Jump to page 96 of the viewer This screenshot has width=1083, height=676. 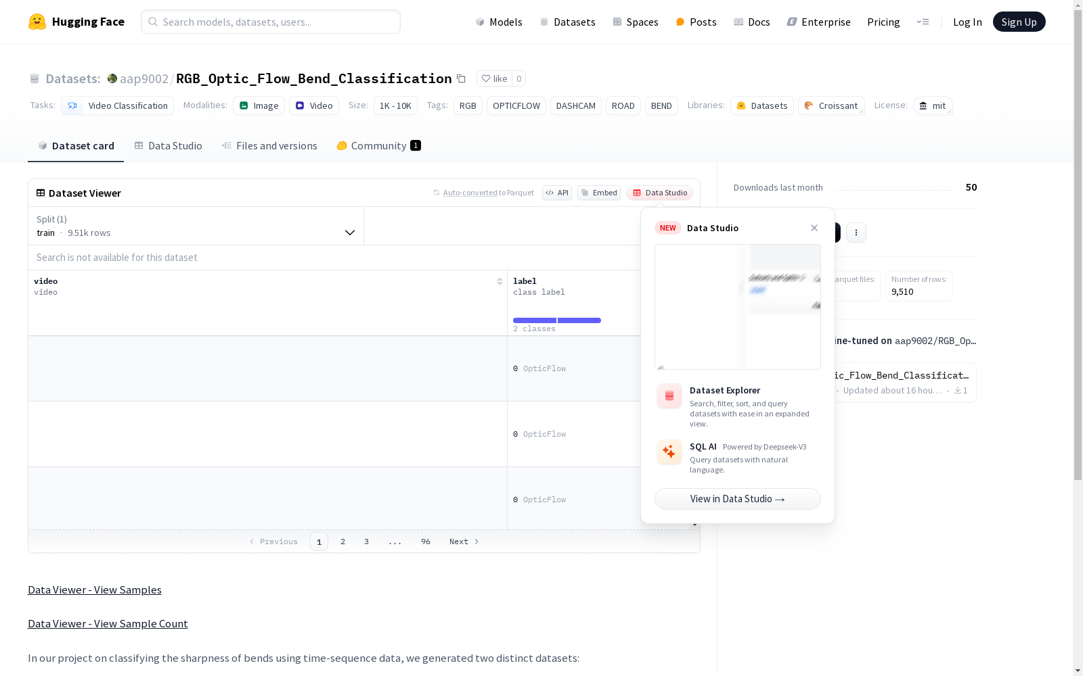426,541
